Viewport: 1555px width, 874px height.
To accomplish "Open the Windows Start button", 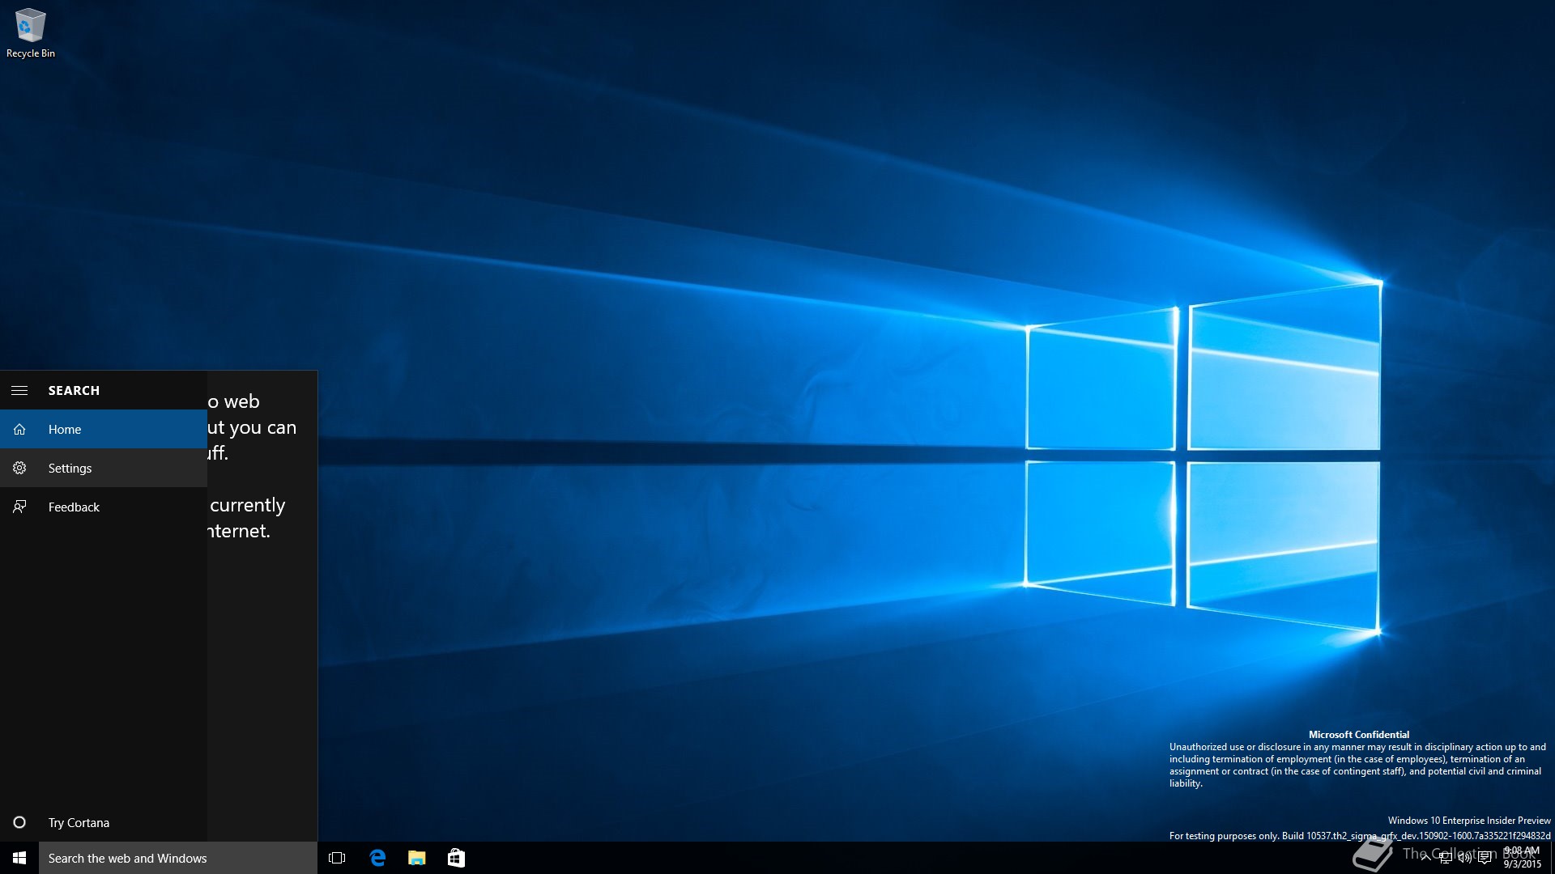I will tap(19, 858).
